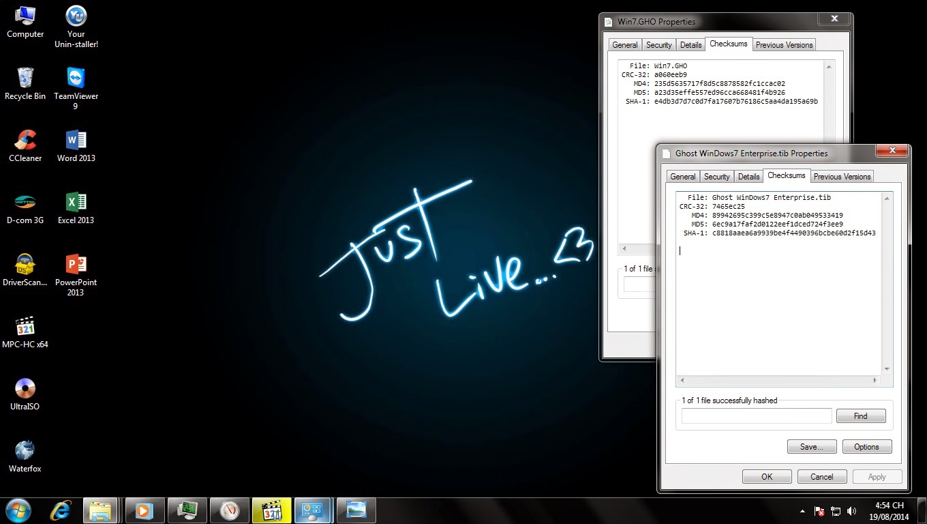Image resolution: width=927 pixels, height=524 pixels.
Task: Select the Word 2013 shortcut
Action: pos(76,145)
